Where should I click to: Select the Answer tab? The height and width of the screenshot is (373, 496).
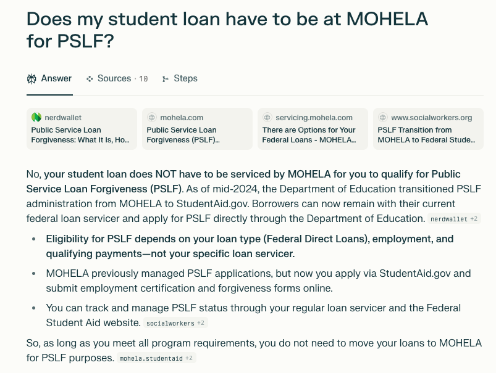pyautogui.click(x=56, y=78)
